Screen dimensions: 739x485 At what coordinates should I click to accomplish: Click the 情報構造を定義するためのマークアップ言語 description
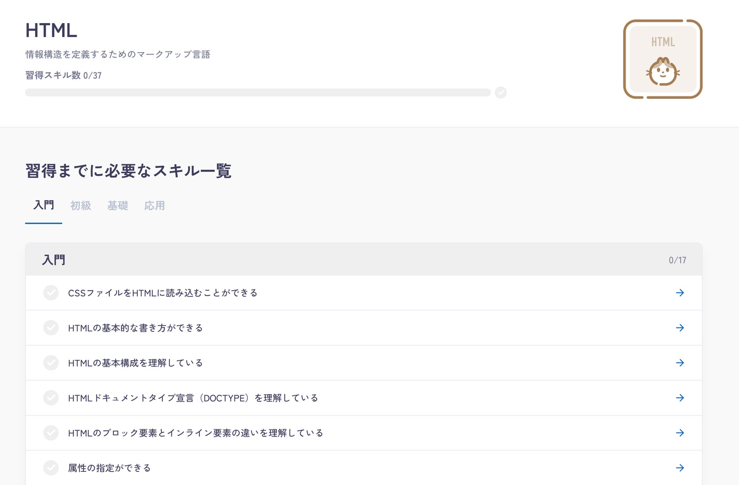(x=117, y=55)
